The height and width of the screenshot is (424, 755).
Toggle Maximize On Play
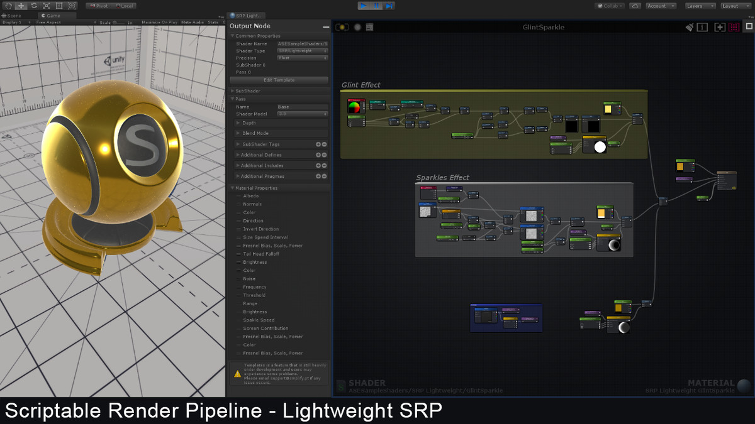[159, 22]
